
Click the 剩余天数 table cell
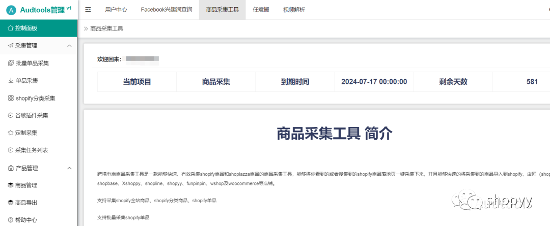tap(453, 82)
